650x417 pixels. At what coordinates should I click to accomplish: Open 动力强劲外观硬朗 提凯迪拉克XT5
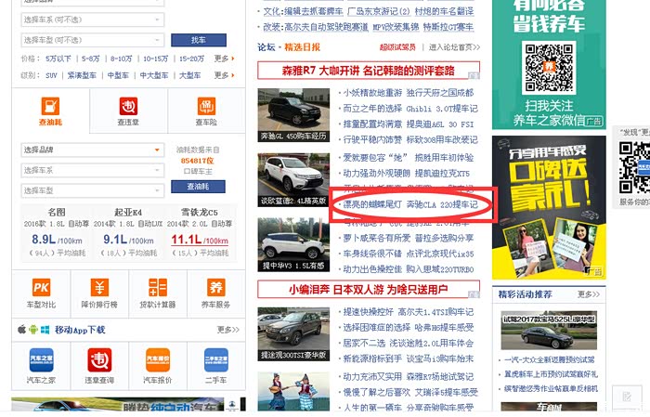click(x=407, y=174)
